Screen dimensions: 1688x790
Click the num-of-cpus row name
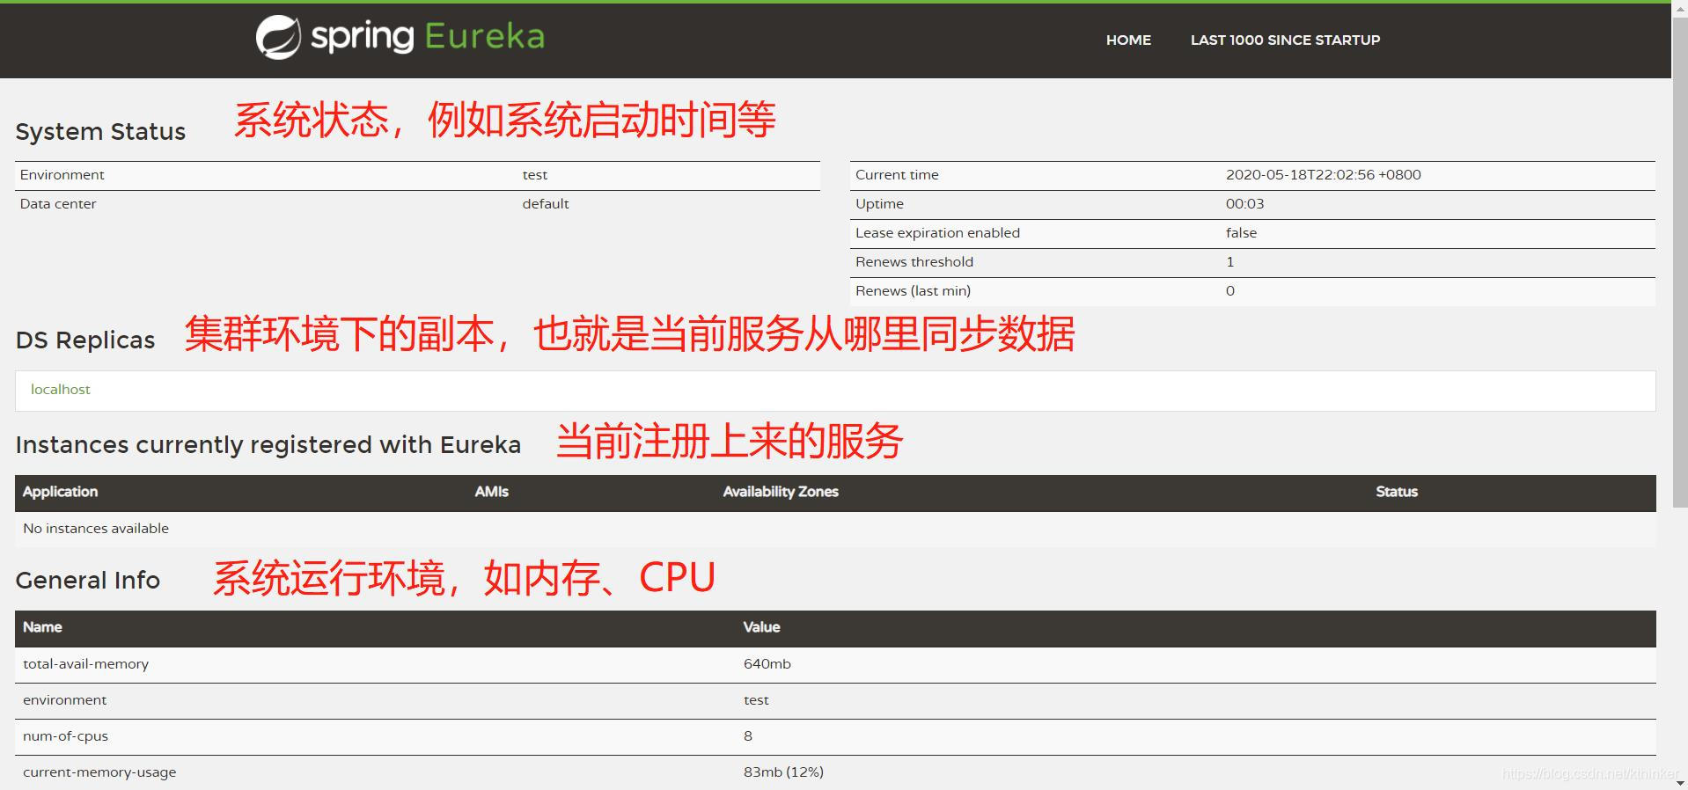(65, 736)
